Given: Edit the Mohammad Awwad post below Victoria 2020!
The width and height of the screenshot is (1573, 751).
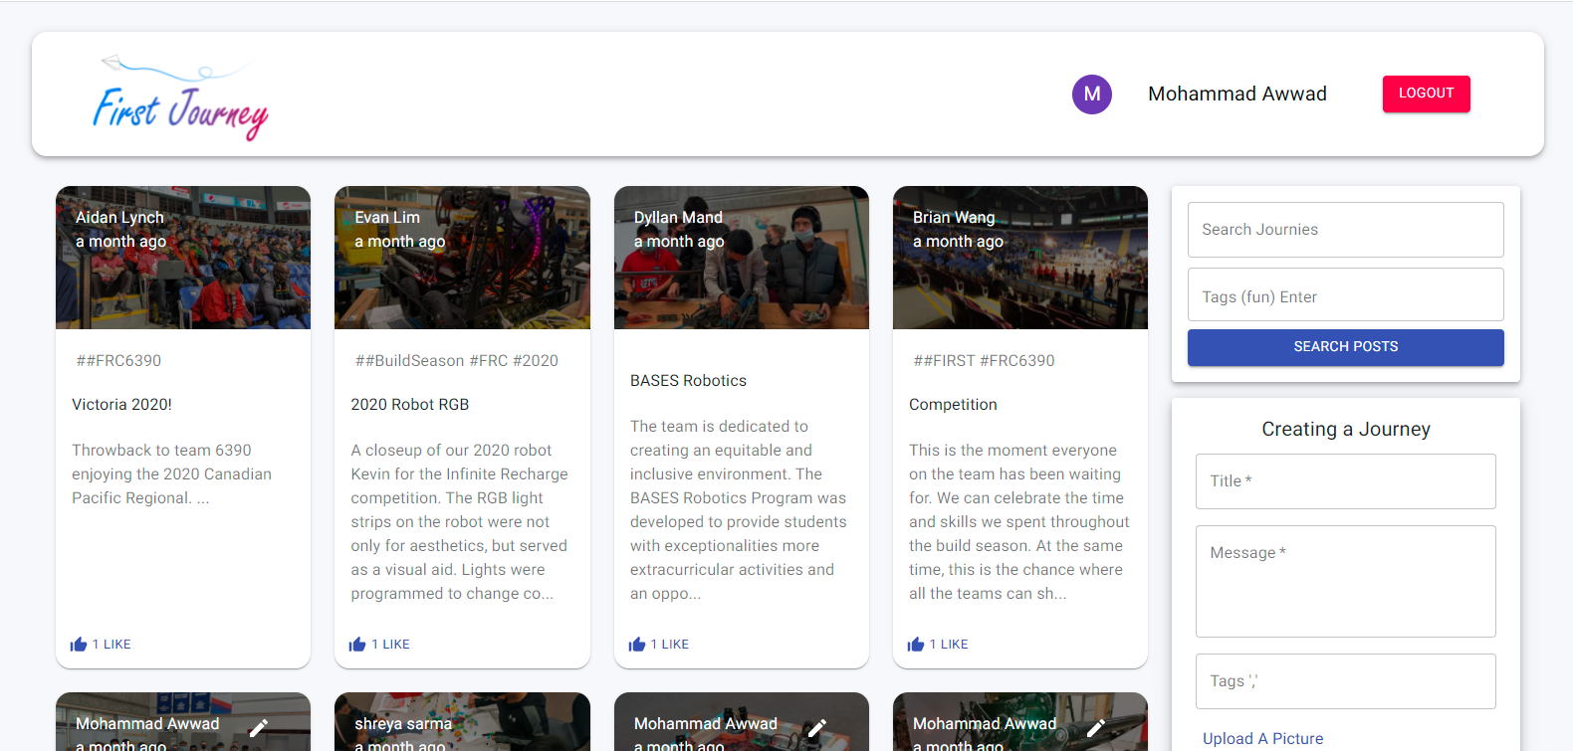Looking at the screenshot, I should pos(259,727).
